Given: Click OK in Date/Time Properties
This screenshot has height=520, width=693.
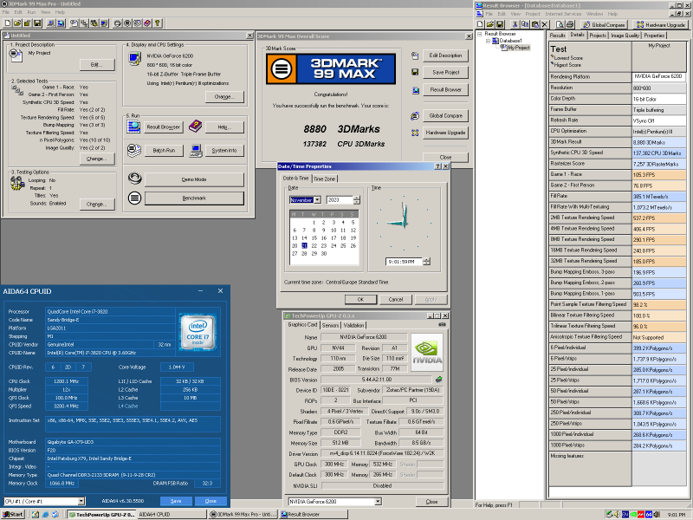Looking at the screenshot, I should (360, 299).
